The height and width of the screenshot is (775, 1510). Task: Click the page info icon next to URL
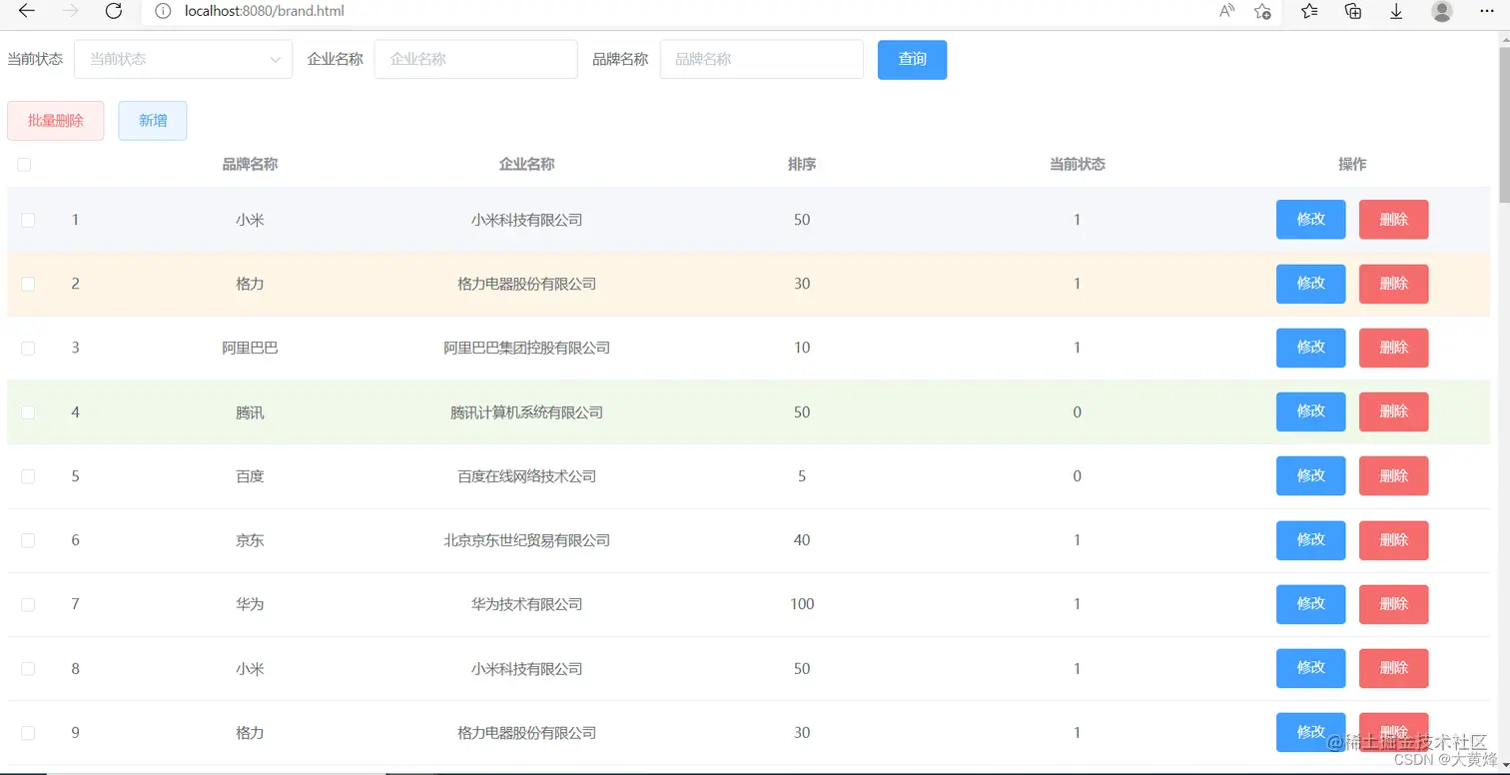click(x=161, y=12)
